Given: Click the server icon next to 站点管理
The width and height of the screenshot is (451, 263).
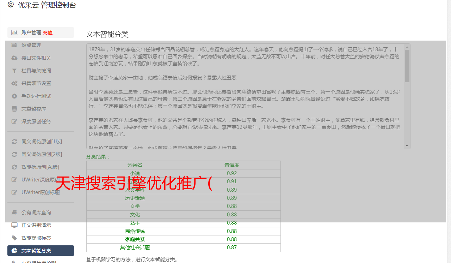Looking at the screenshot, I should click(x=14, y=45).
